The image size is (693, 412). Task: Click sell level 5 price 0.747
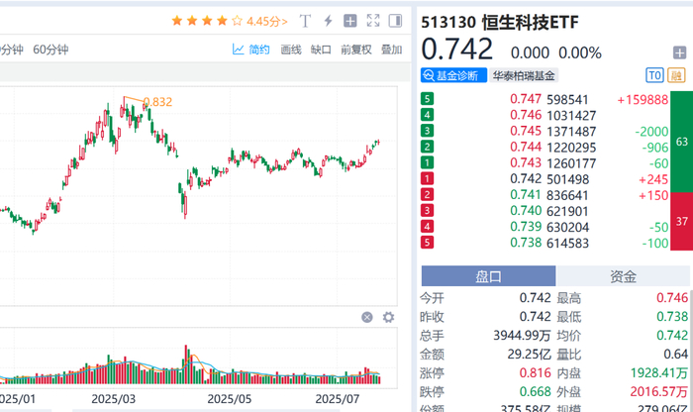tap(526, 99)
